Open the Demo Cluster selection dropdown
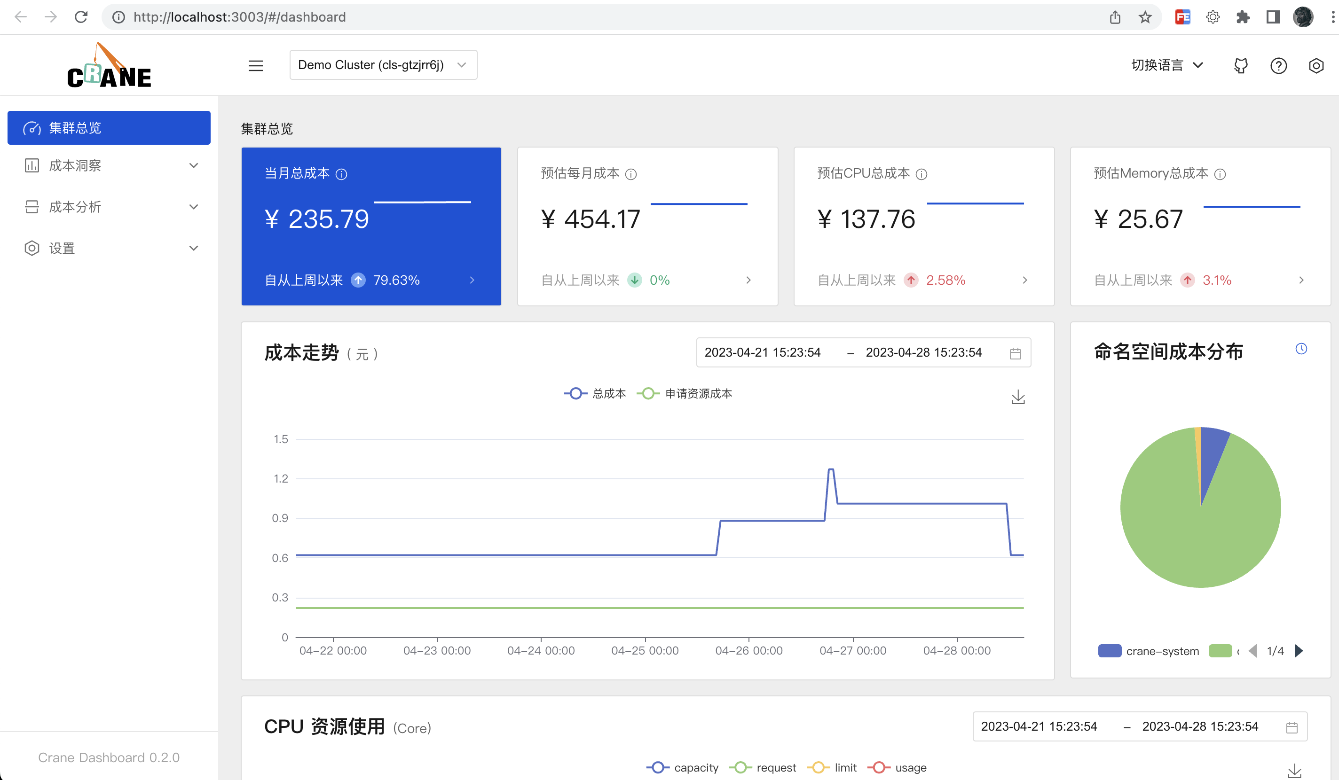This screenshot has height=780, width=1339. (x=383, y=65)
